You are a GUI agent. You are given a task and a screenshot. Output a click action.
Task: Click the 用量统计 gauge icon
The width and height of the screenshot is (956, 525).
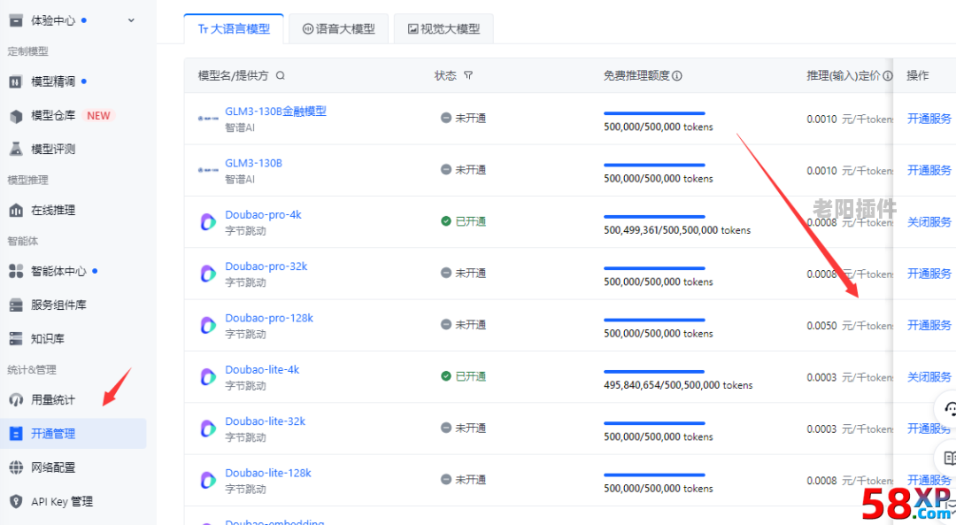(x=16, y=400)
